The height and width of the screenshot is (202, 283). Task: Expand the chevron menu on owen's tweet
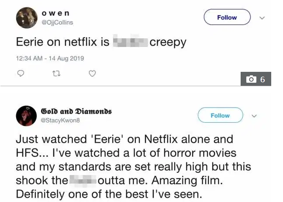coord(262,18)
